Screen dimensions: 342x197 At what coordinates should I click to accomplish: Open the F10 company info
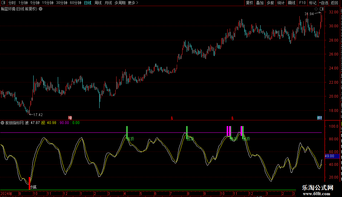(302, 3)
